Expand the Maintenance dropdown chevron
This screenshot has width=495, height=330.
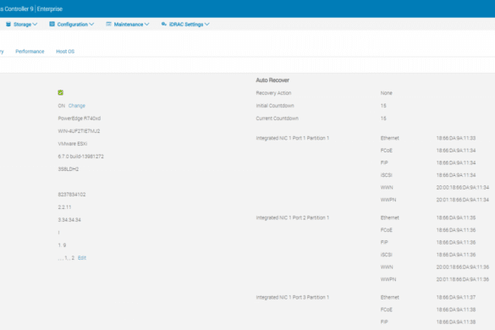(x=146, y=25)
